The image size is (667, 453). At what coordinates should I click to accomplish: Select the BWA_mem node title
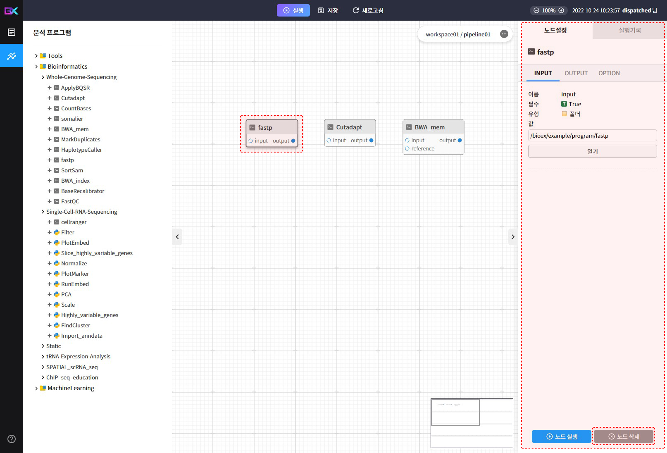430,127
